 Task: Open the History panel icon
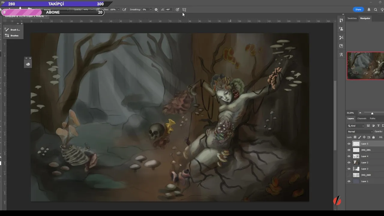[341, 20]
